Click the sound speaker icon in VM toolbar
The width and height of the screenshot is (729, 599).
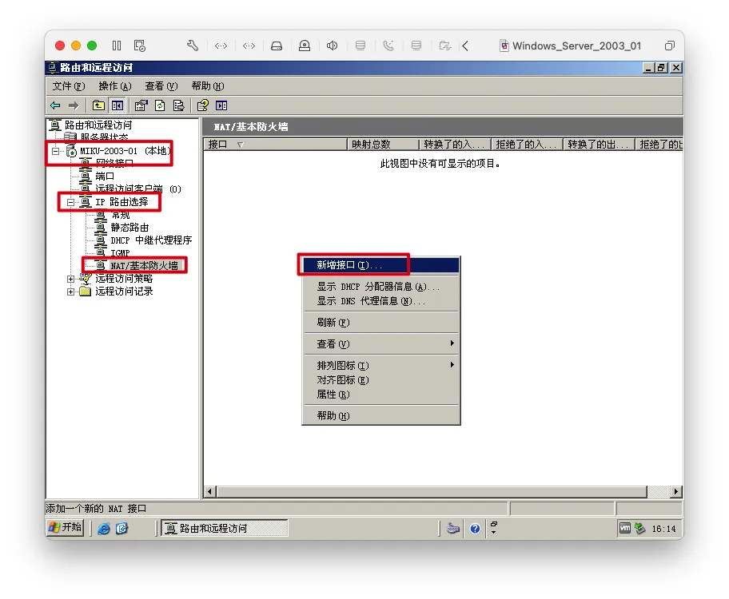[332, 46]
